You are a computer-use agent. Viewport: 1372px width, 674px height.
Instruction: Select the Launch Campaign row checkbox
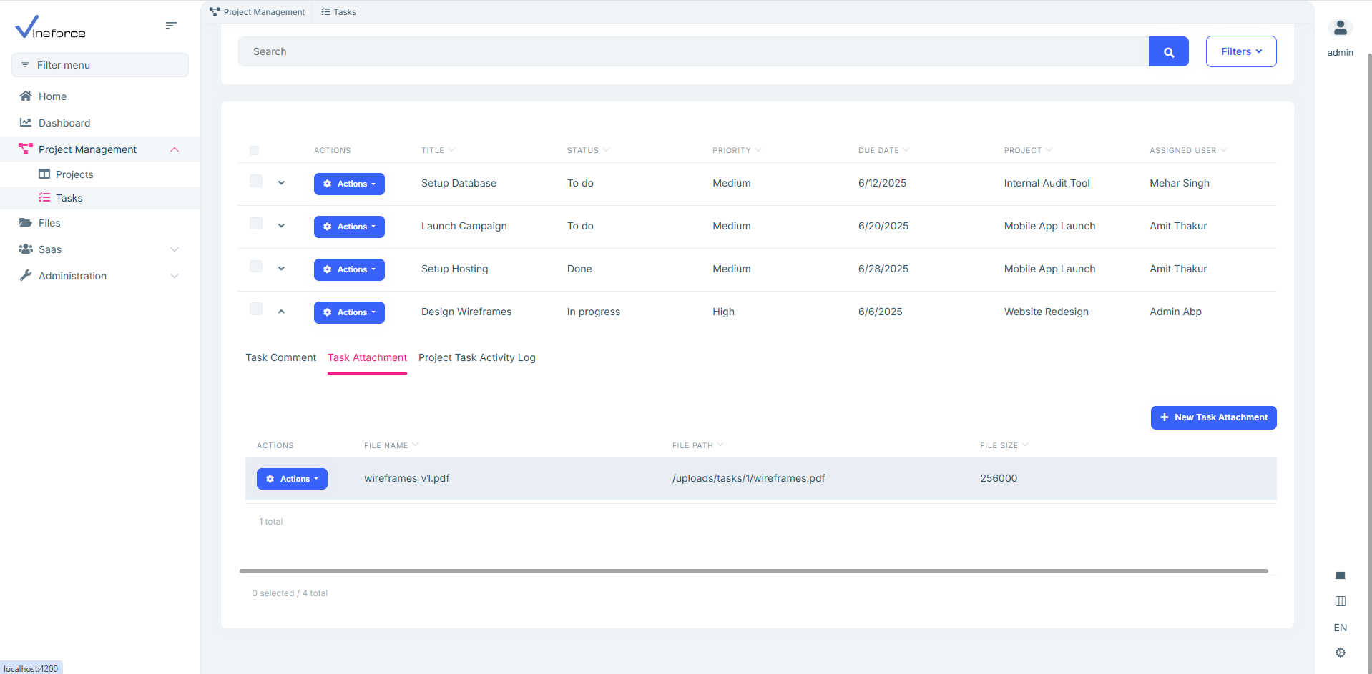255,224
